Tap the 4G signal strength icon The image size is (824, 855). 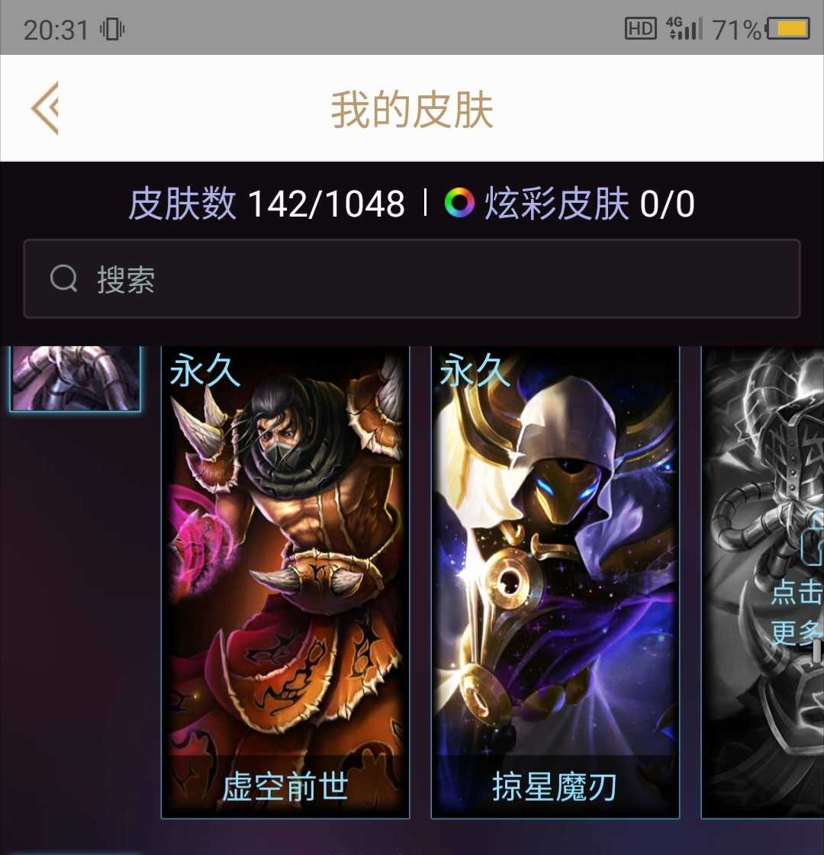[684, 28]
